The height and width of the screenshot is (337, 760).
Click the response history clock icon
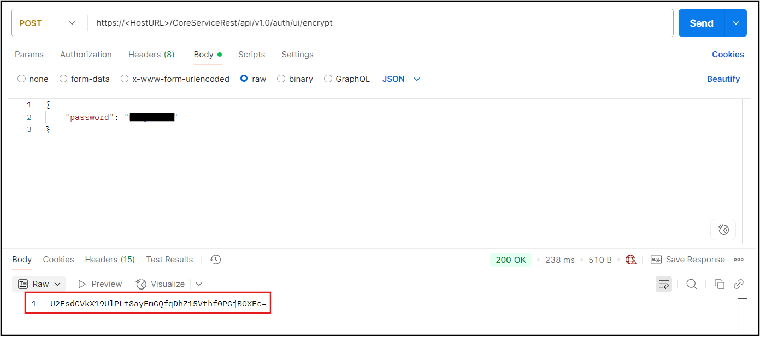[x=215, y=260]
